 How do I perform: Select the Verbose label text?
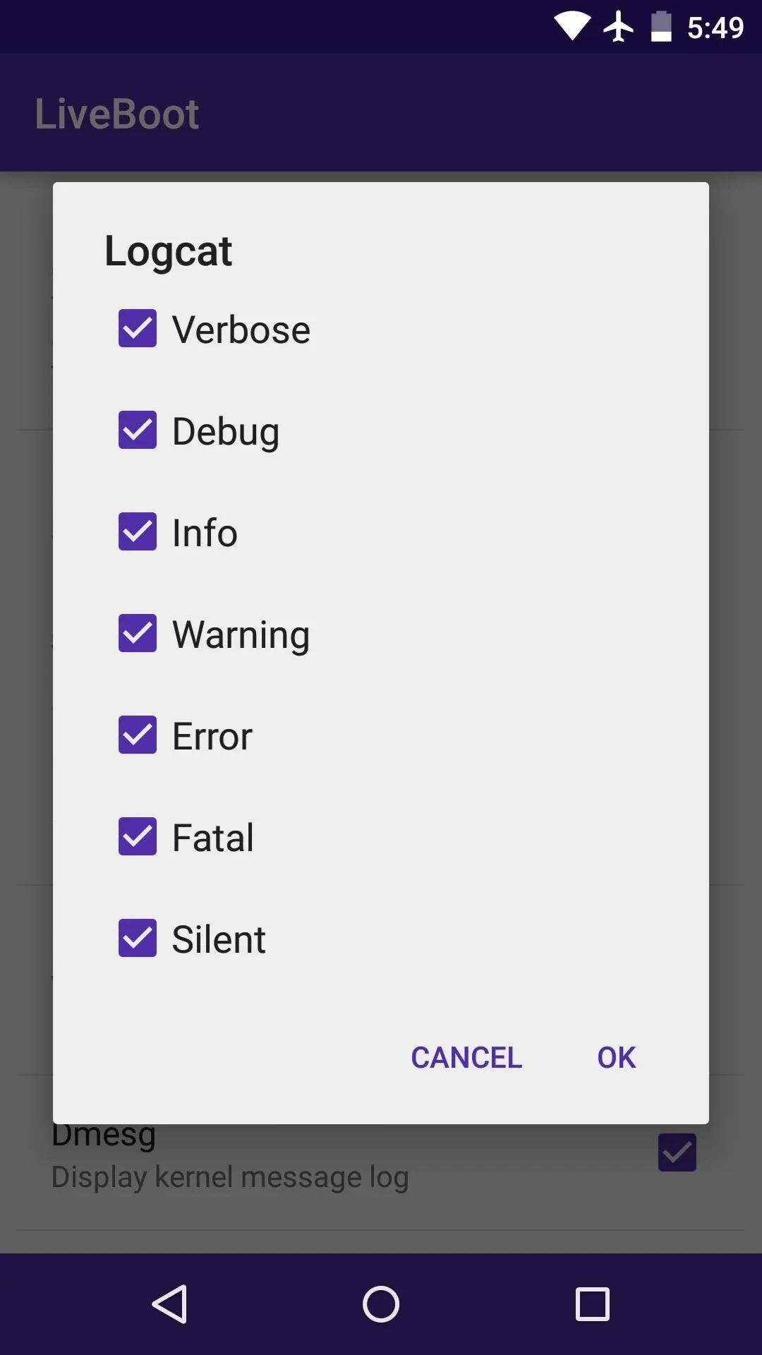click(x=241, y=330)
